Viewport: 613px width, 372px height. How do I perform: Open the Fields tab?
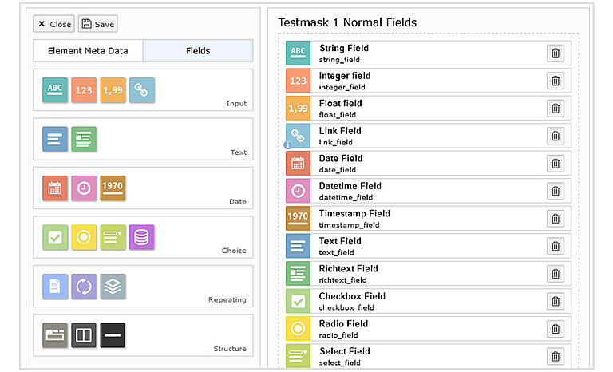[x=198, y=51]
